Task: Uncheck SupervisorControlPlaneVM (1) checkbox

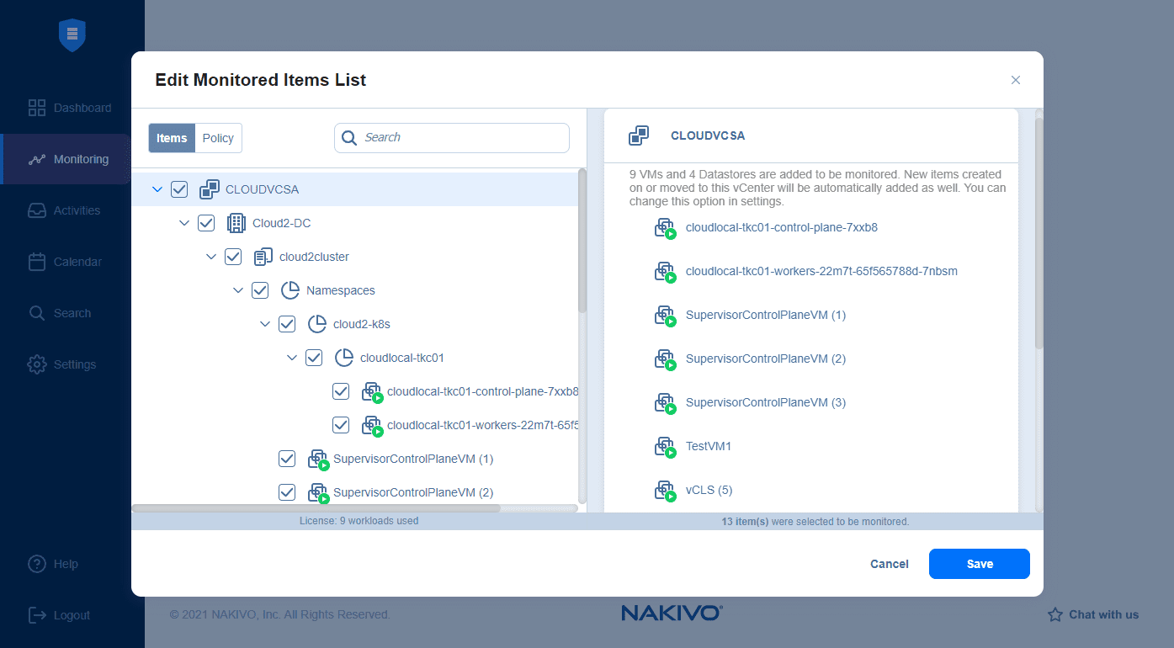Action: point(287,459)
